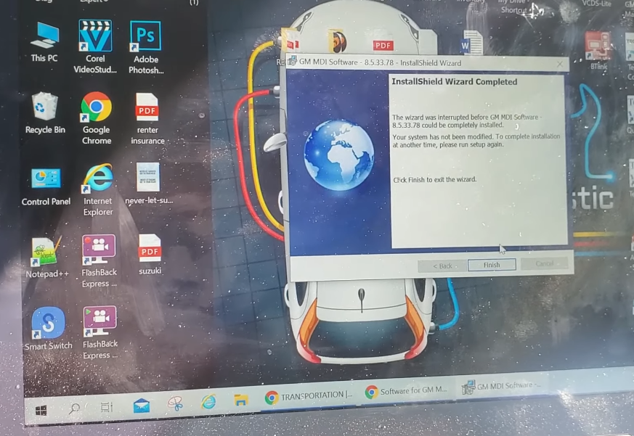Select the Google Chrome desktop shortcut
Image resolution: width=634 pixels, height=436 pixels.
click(97, 118)
